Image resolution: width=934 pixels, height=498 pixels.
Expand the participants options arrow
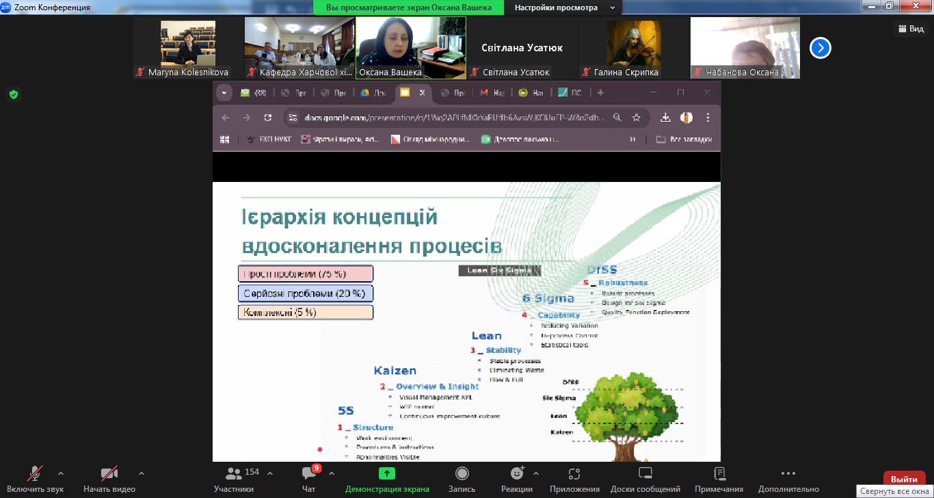(x=270, y=473)
